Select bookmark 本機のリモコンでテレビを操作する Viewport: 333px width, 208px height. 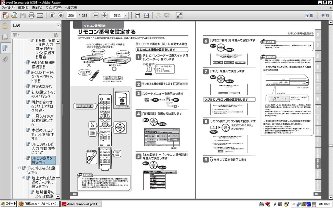(x=43, y=134)
